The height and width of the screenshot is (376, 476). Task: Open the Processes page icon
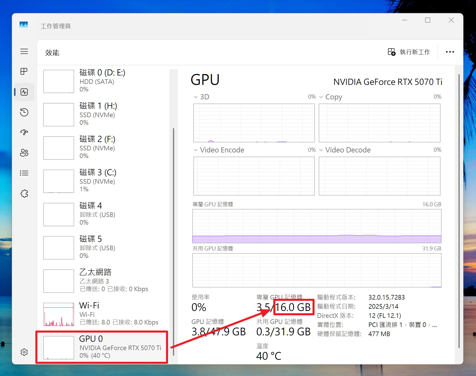click(x=24, y=71)
